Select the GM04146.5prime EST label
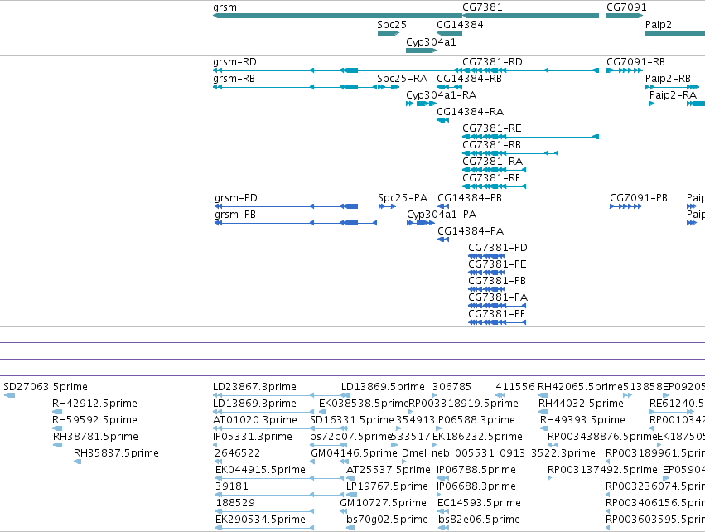Image resolution: width=705 pixels, height=532 pixels. click(355, 454)
